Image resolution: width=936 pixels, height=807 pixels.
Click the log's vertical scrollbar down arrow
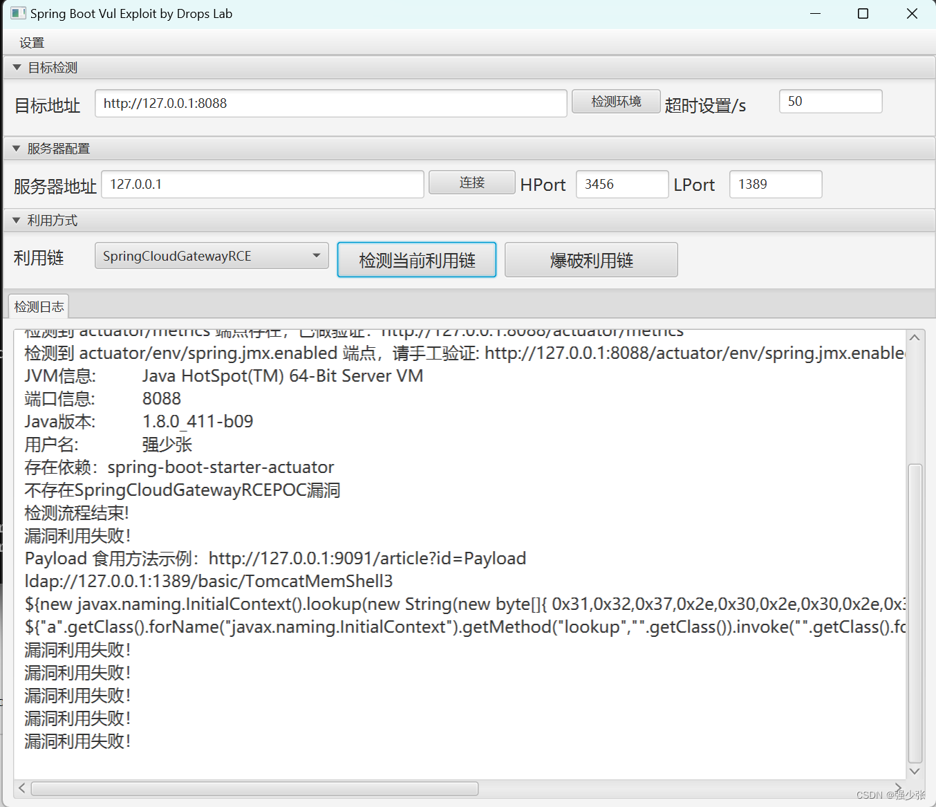tap(915, 771)
